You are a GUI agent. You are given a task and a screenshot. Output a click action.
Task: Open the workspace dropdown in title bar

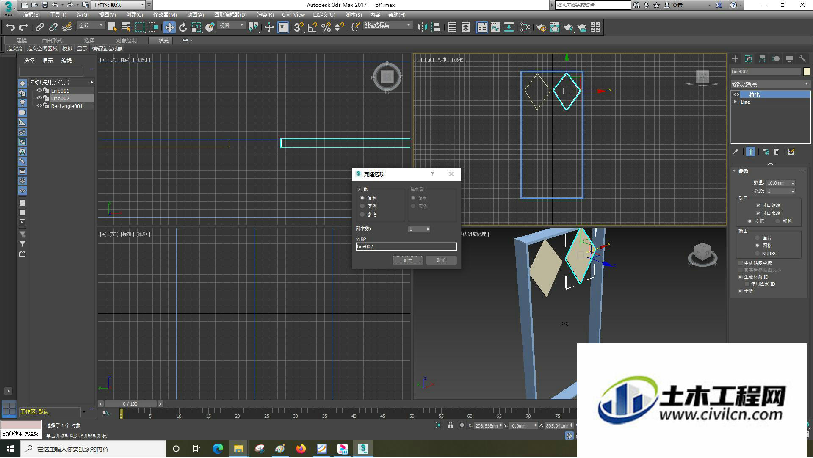coord(119,5)
